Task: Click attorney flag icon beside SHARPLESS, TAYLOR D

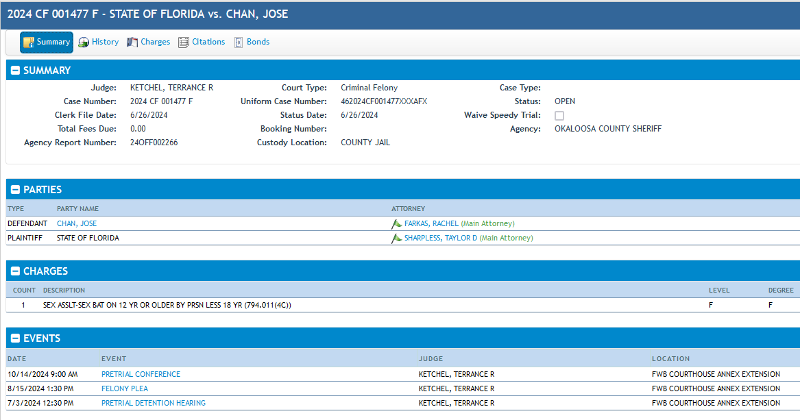Action: click(396, 238)
